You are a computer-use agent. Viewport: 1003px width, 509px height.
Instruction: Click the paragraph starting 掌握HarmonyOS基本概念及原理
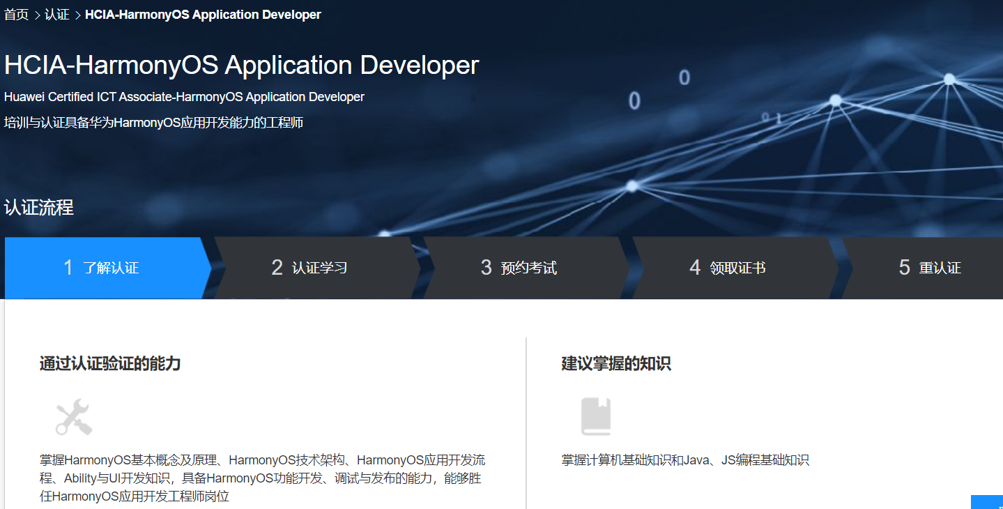(263, 478)
